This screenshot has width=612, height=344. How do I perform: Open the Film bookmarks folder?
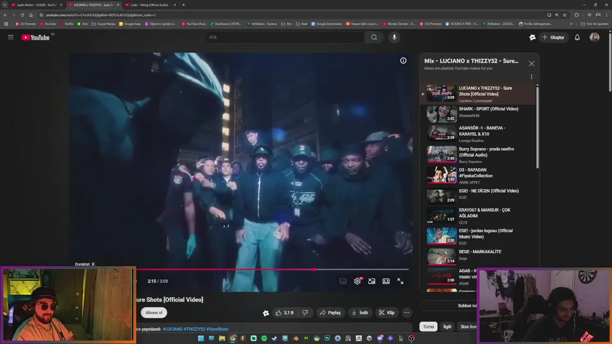coord(286,24)
